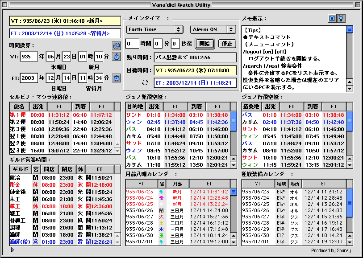Click the circular refresh icon under 目標時間
363x258 pixels.
click(145, 82)
